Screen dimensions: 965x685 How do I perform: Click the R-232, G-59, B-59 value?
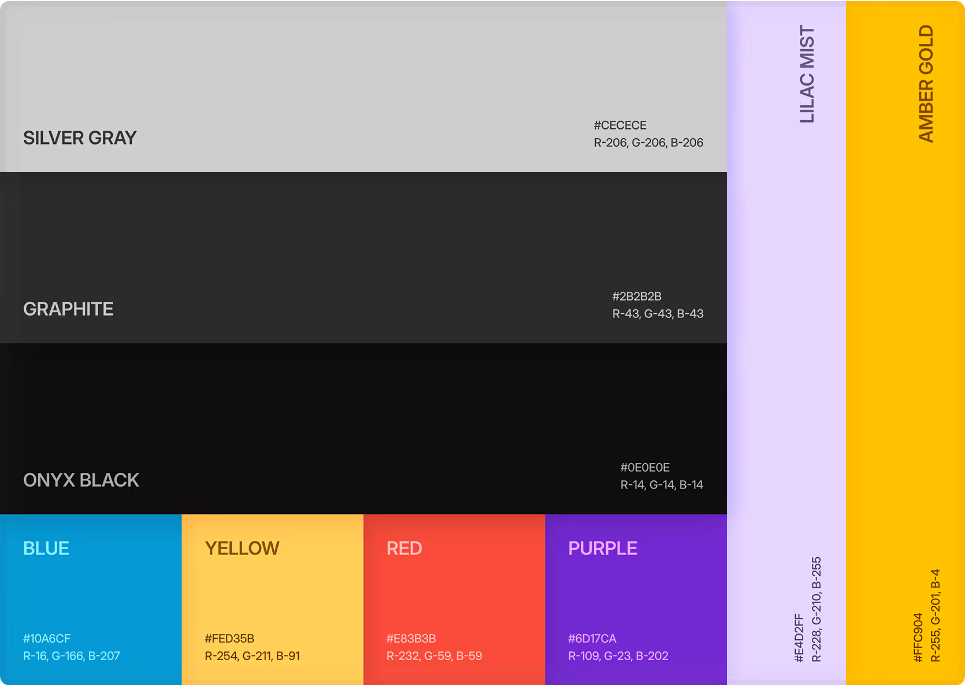tap(434, 656)
